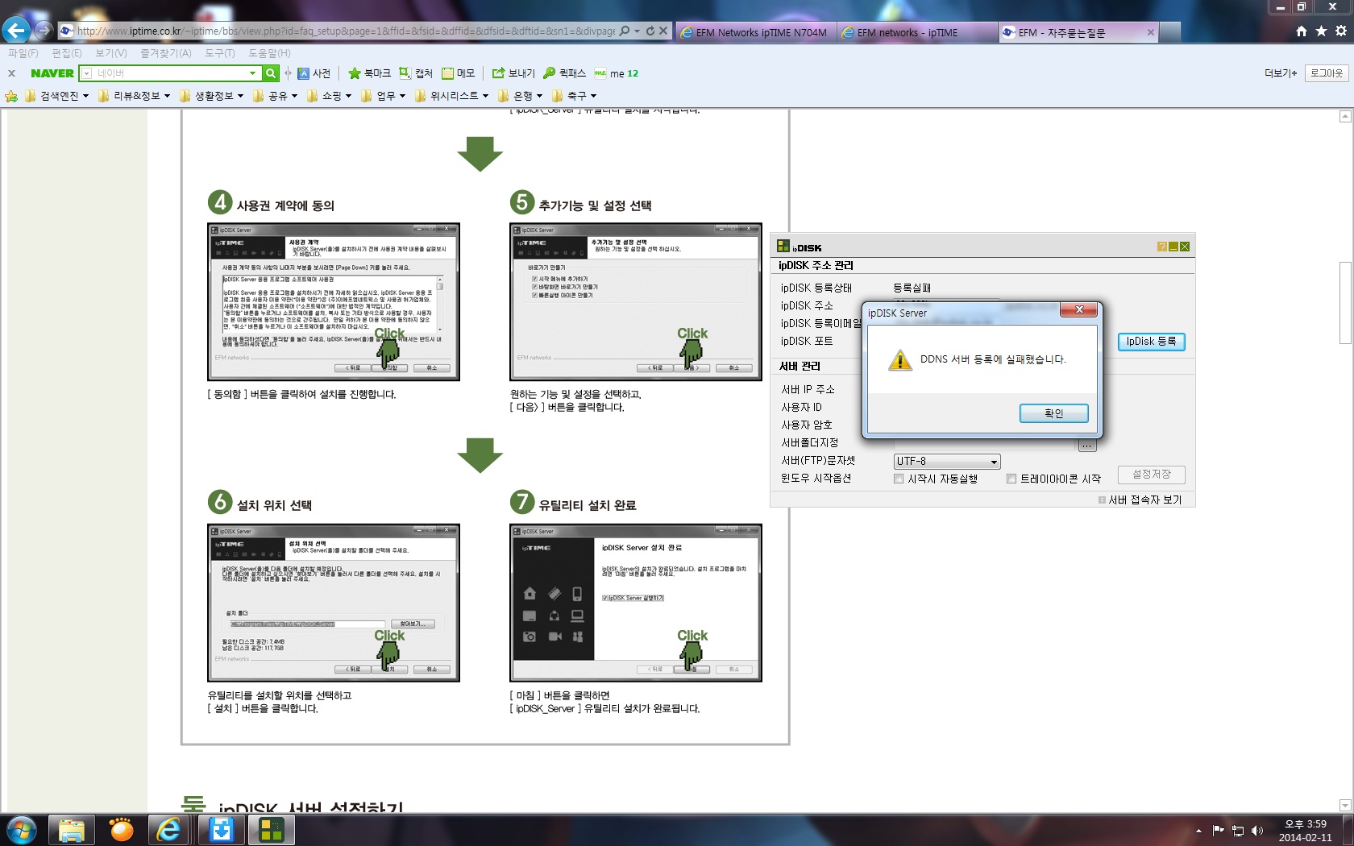Open the Naver me notifications
The width and height of the screenshot is (1354, 846).
(617, 73)
